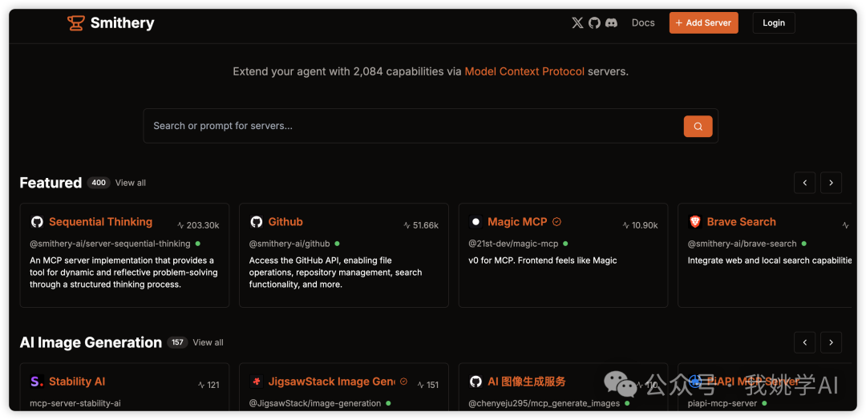The width and height of the screenshot is (866, 420).
Task: Click the JigsawStack puzzle logo icon
Action: (x=257, y=382)
